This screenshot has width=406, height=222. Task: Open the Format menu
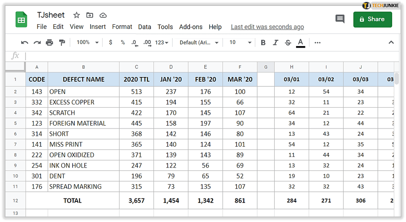tap(122, 27)
